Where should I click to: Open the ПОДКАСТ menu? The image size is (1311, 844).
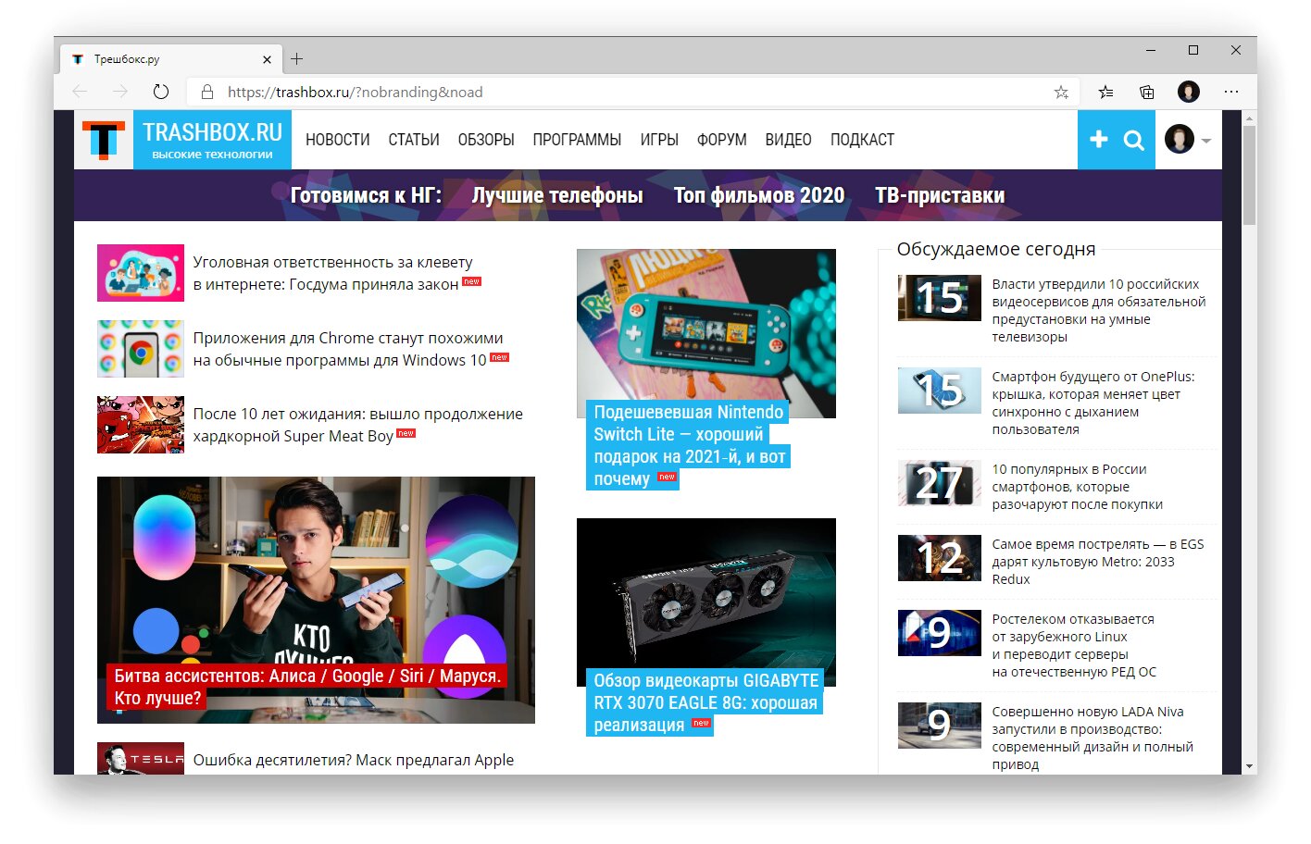[x=862, y=140]
